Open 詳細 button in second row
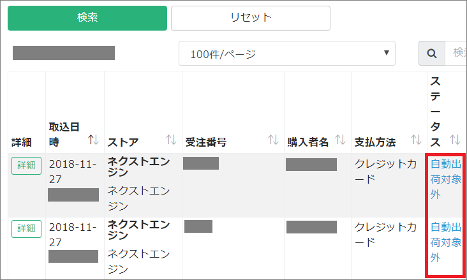Screen dimensions: 467x280 [26, 228]
